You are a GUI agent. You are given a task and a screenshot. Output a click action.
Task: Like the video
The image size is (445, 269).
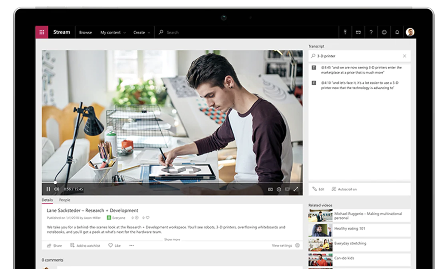pos(114,245)
